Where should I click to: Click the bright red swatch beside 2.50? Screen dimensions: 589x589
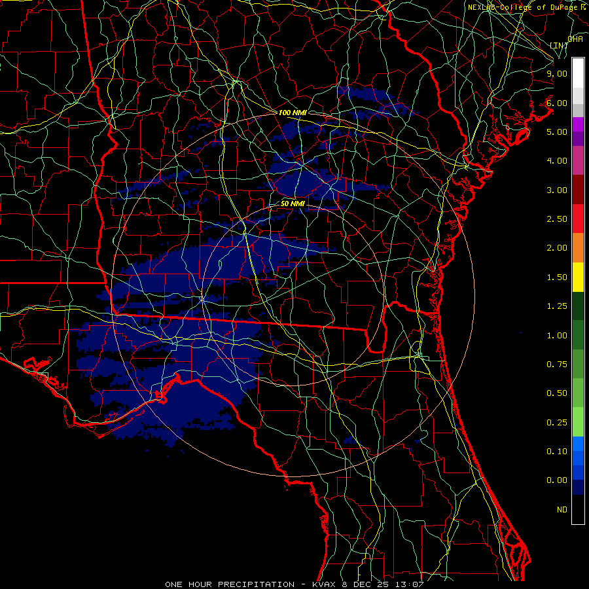[x=578, y=219]
